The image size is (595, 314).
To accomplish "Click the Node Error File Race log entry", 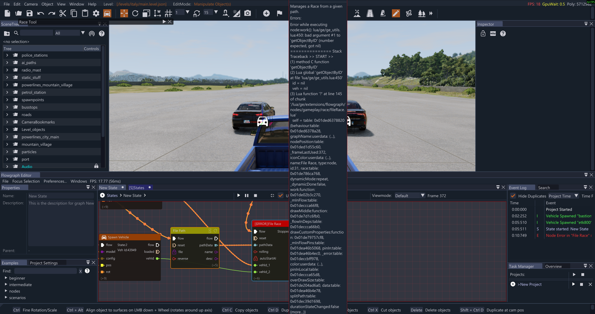I will click(567, 235).
